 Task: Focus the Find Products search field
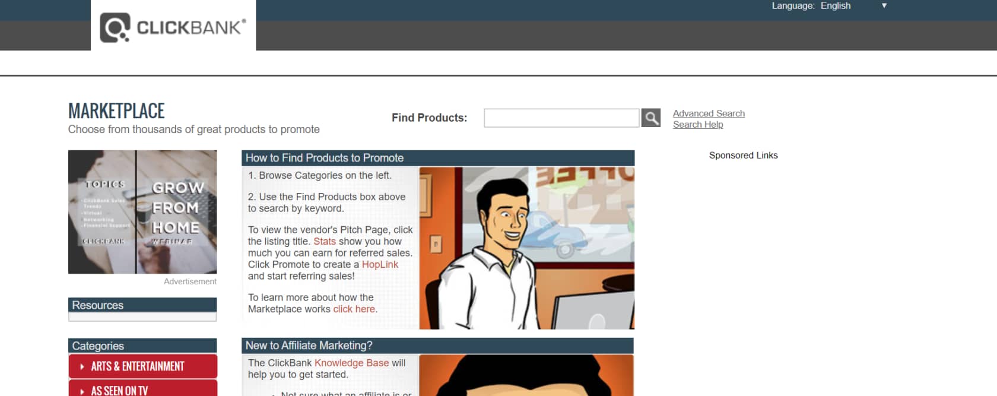[x=561, y=118]
